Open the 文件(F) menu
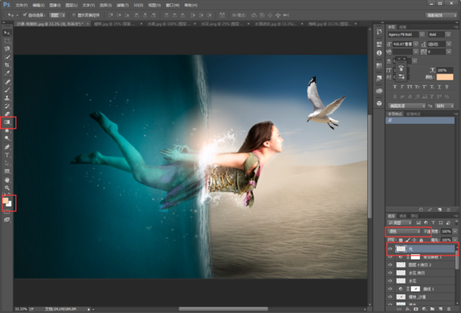 click(21, 5)
